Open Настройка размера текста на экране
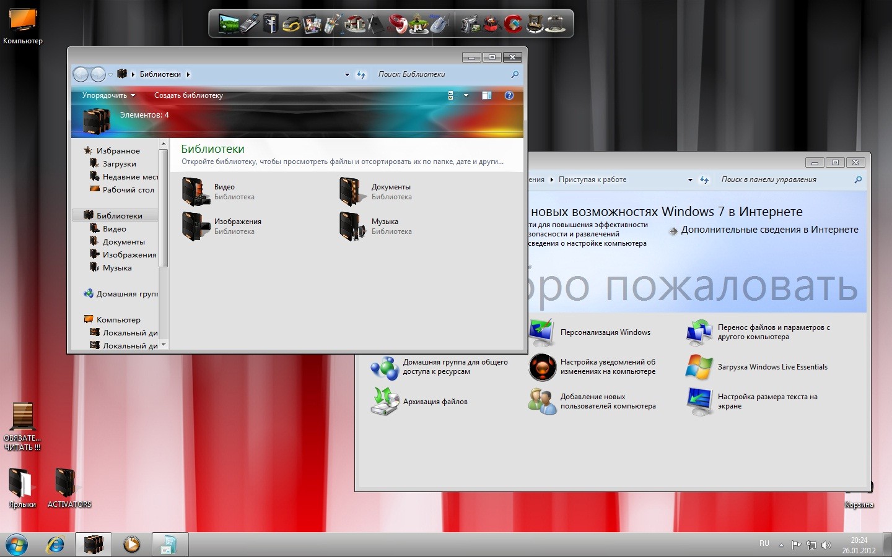 tap(767, 402)
